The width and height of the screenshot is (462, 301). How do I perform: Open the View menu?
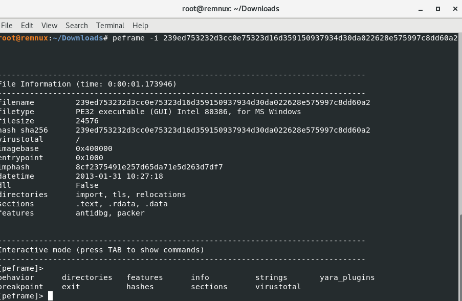click(49, 26)
